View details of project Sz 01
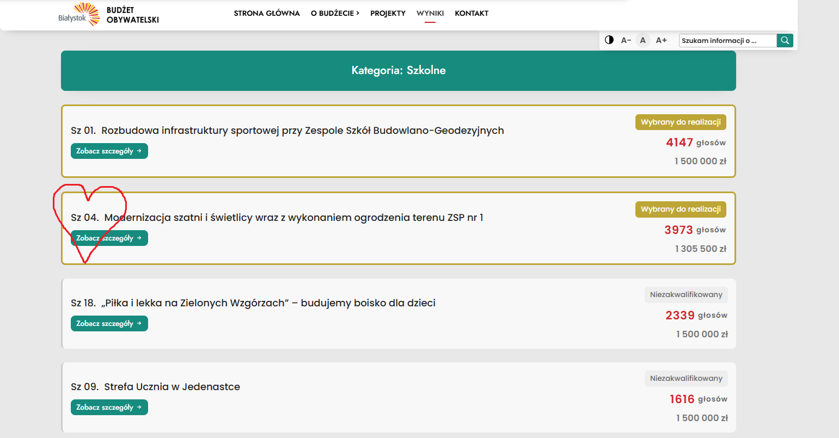The width and height of the screenshot is (839, 438). 109,151
